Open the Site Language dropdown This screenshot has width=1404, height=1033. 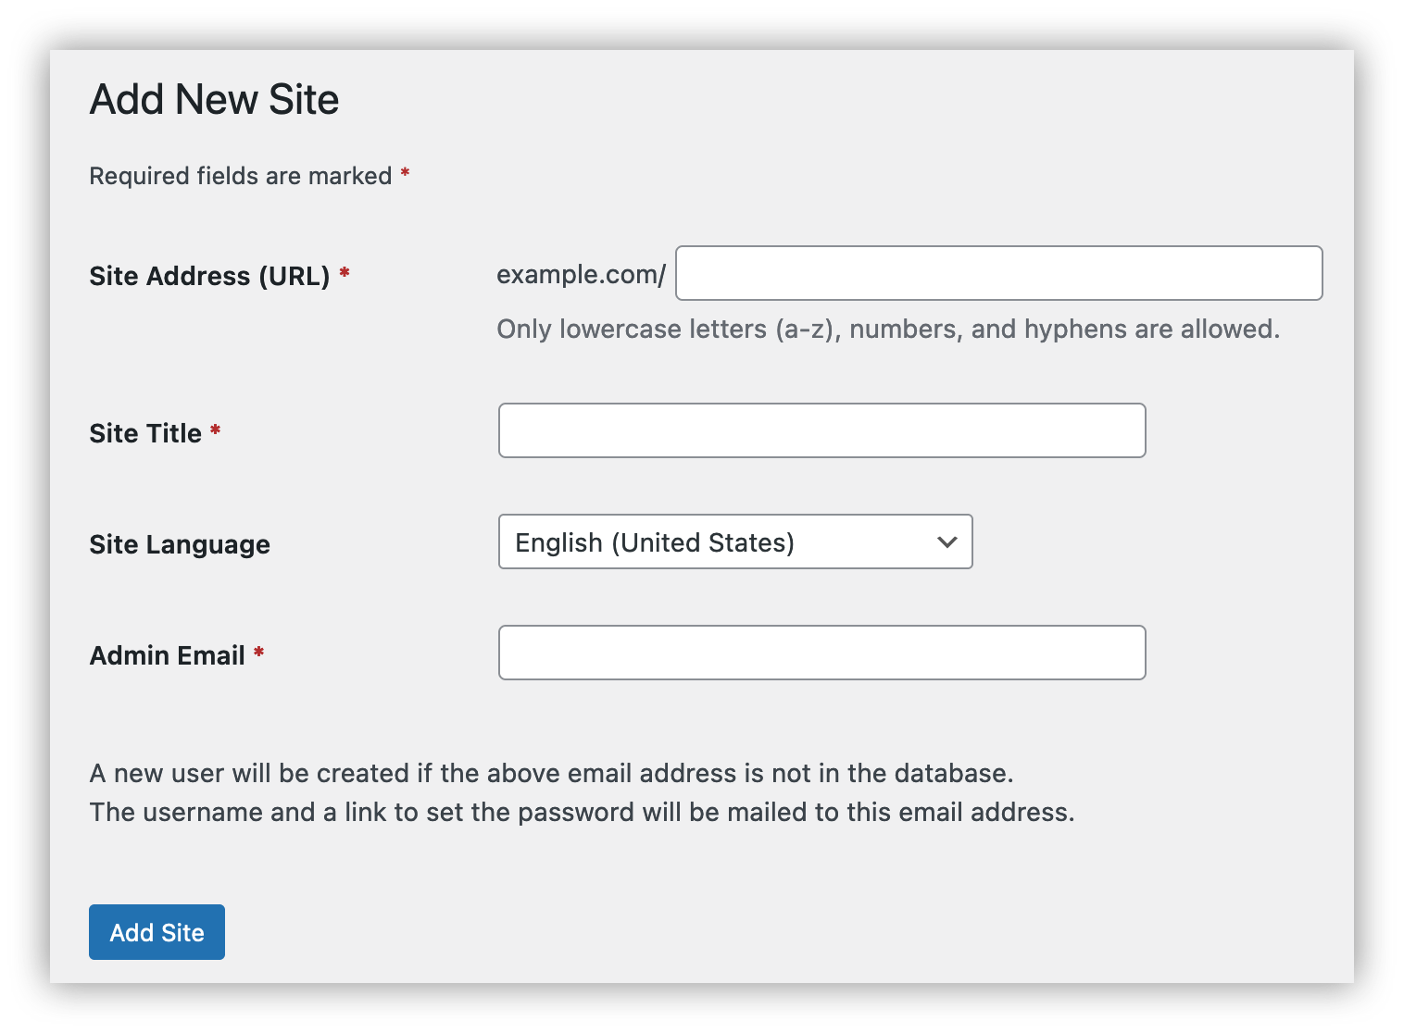tap(735, 541)
